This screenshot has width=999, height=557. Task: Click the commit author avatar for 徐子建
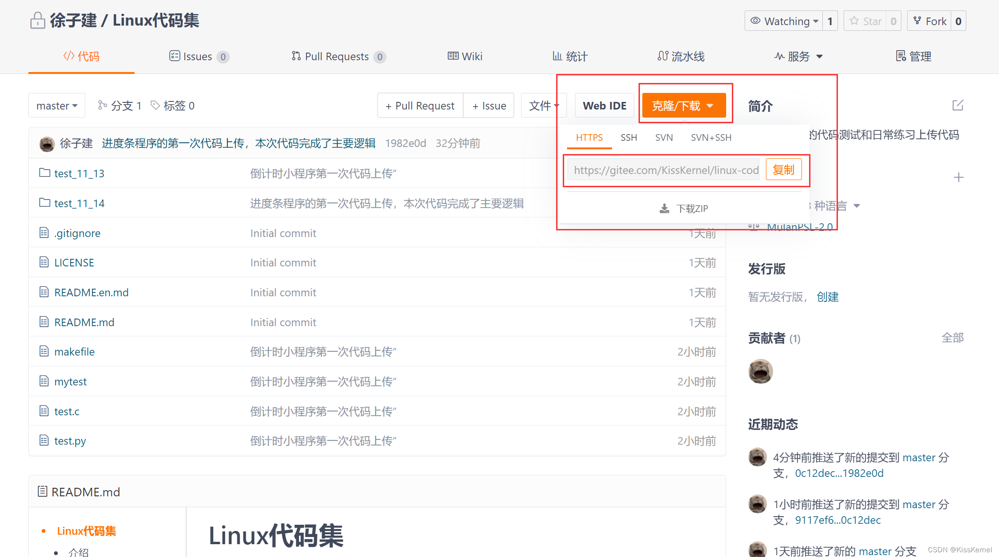47,144
